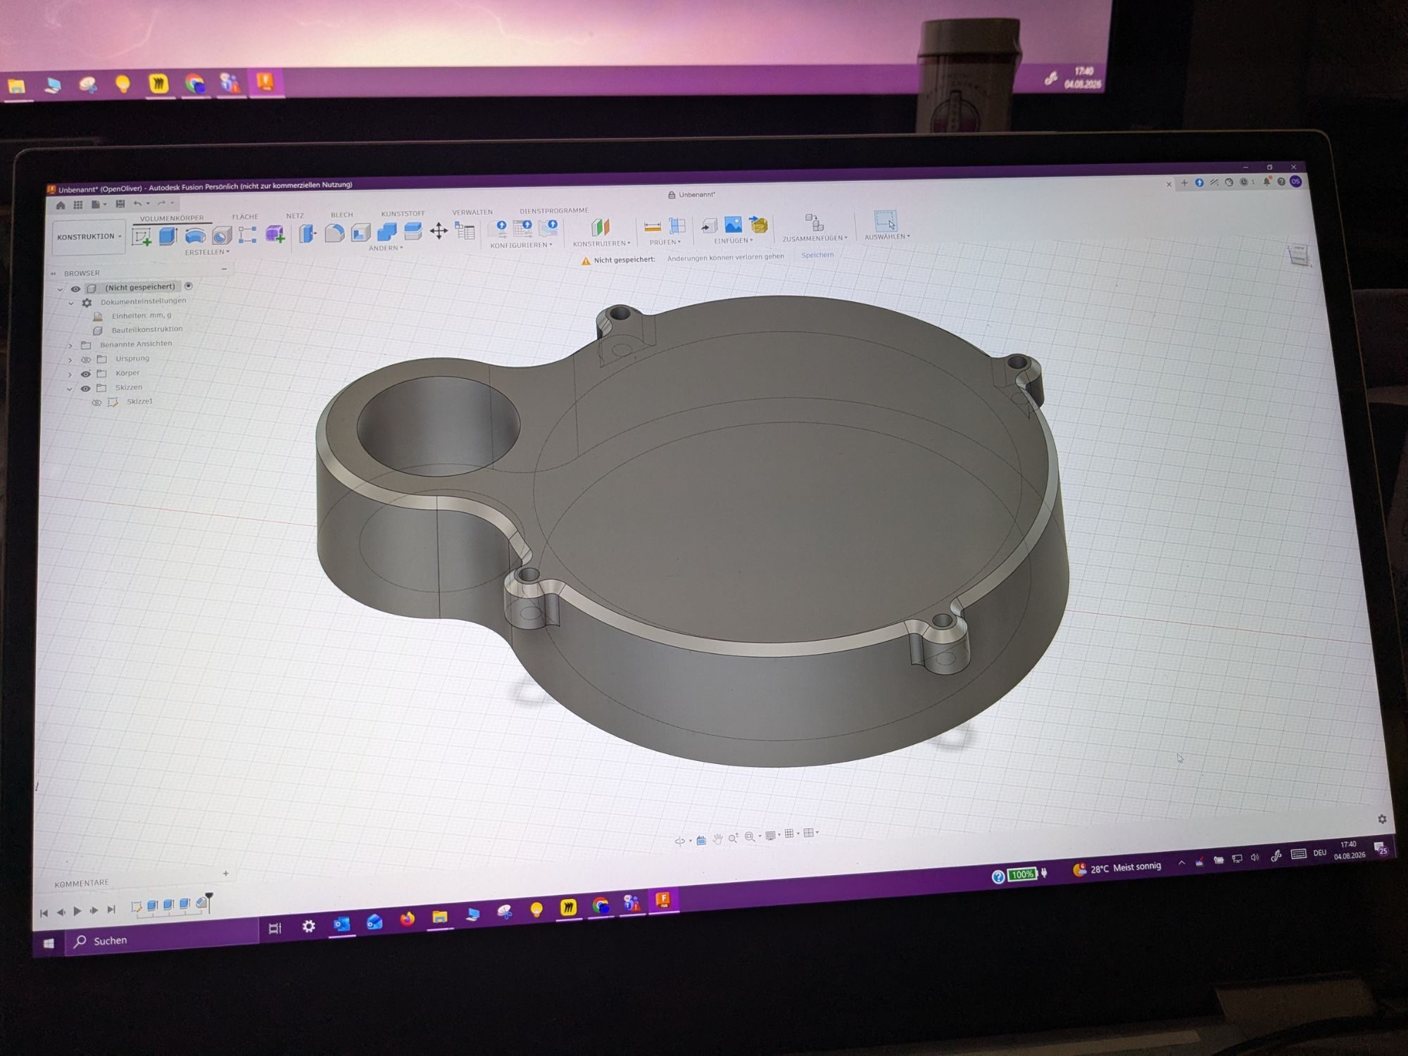
Task: Click the purple Create Form icon
Action: point(275,234)
